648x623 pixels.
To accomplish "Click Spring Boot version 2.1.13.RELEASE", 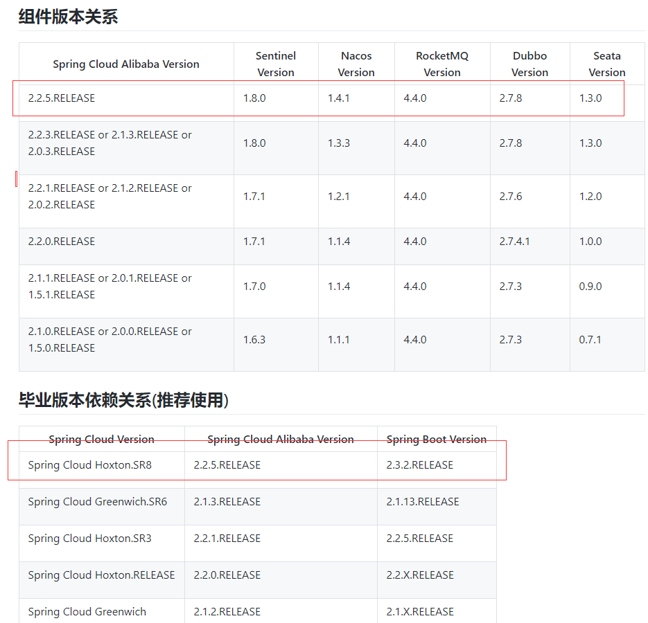I will tap(423, 502).
